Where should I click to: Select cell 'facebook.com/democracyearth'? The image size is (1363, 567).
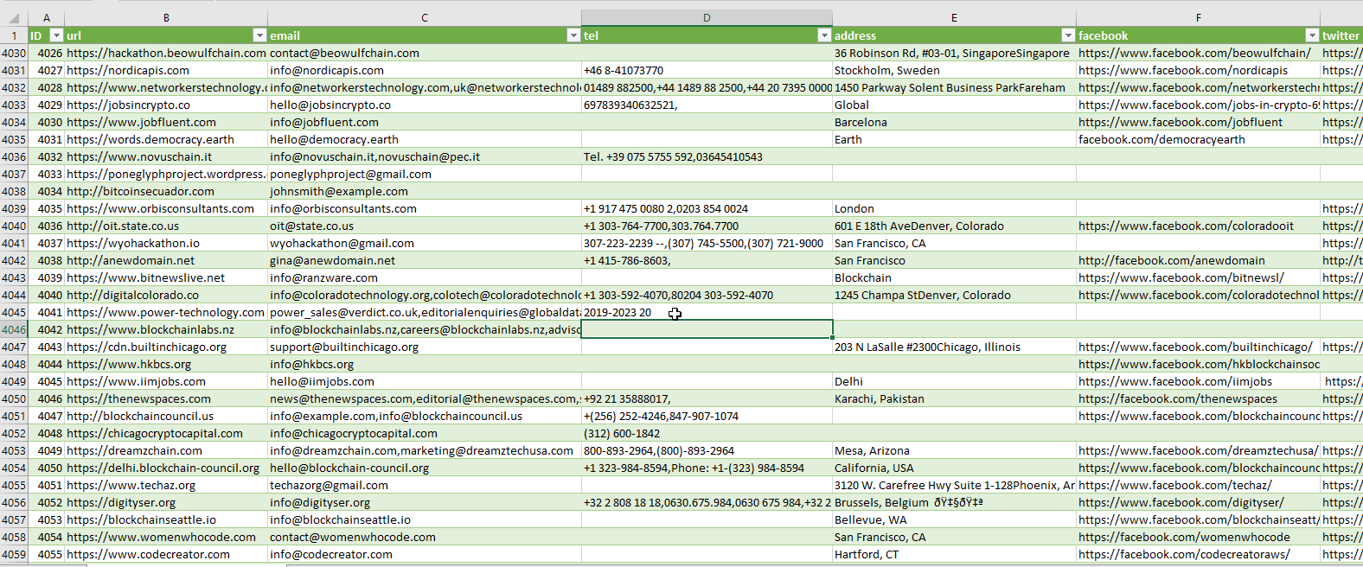pyautogui.click(x=1199, y=139)
